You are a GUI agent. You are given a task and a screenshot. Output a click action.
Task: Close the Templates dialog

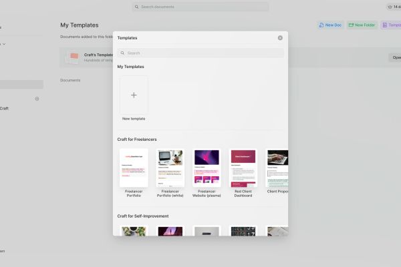[x=280, y=38]
